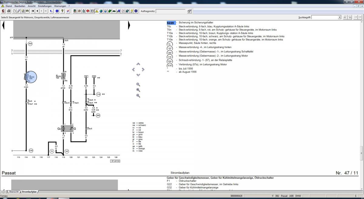Image resolution: width=364 pixels, height=199 pixels.
Task: Click the S229 fuse symbol in diagram
Action: click(x=30, y=77)
